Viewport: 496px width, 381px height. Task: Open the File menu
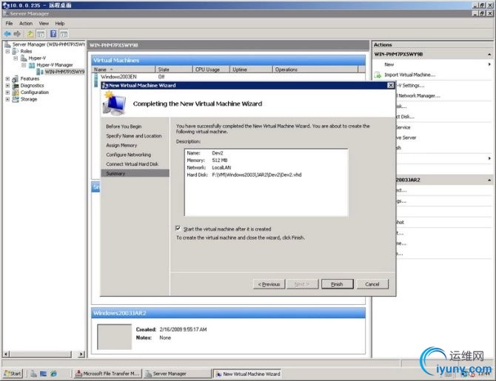click(9, 24)
